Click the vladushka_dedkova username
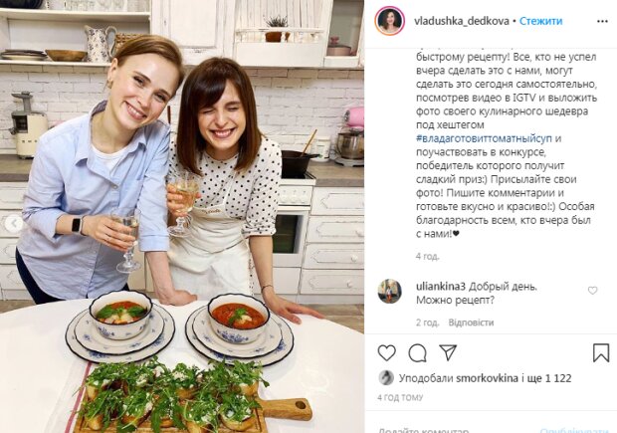This screenshot has width=617, height=433. point(461,21)
